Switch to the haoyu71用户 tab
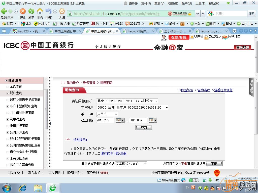The image size is (258, 193). (138, 31)
